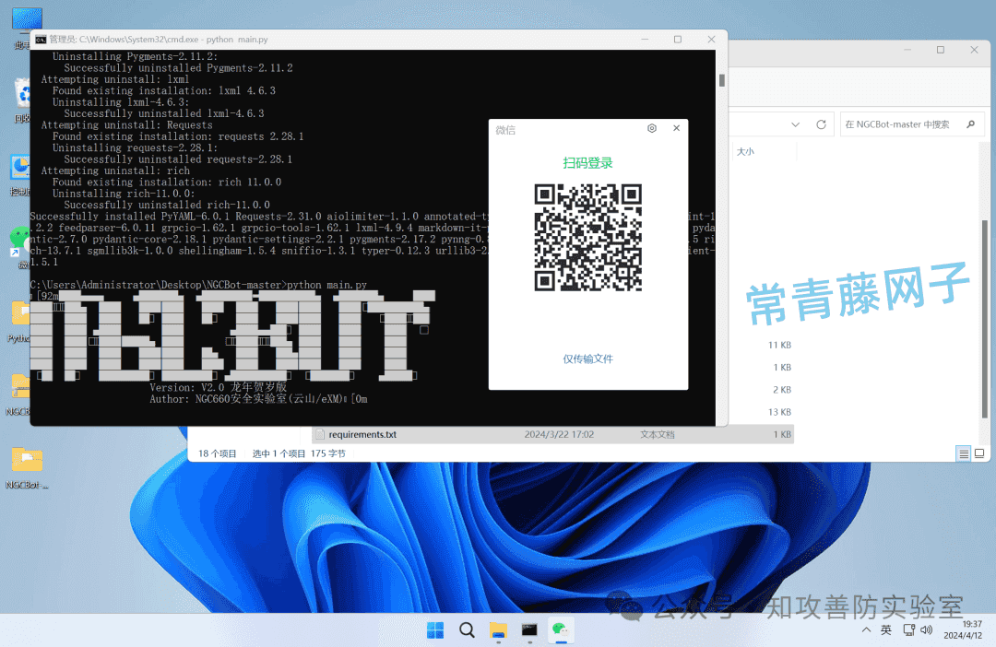Switch to WeChat on the taskbar
This screenshot has width=996, height=647.
coord(561,629)
